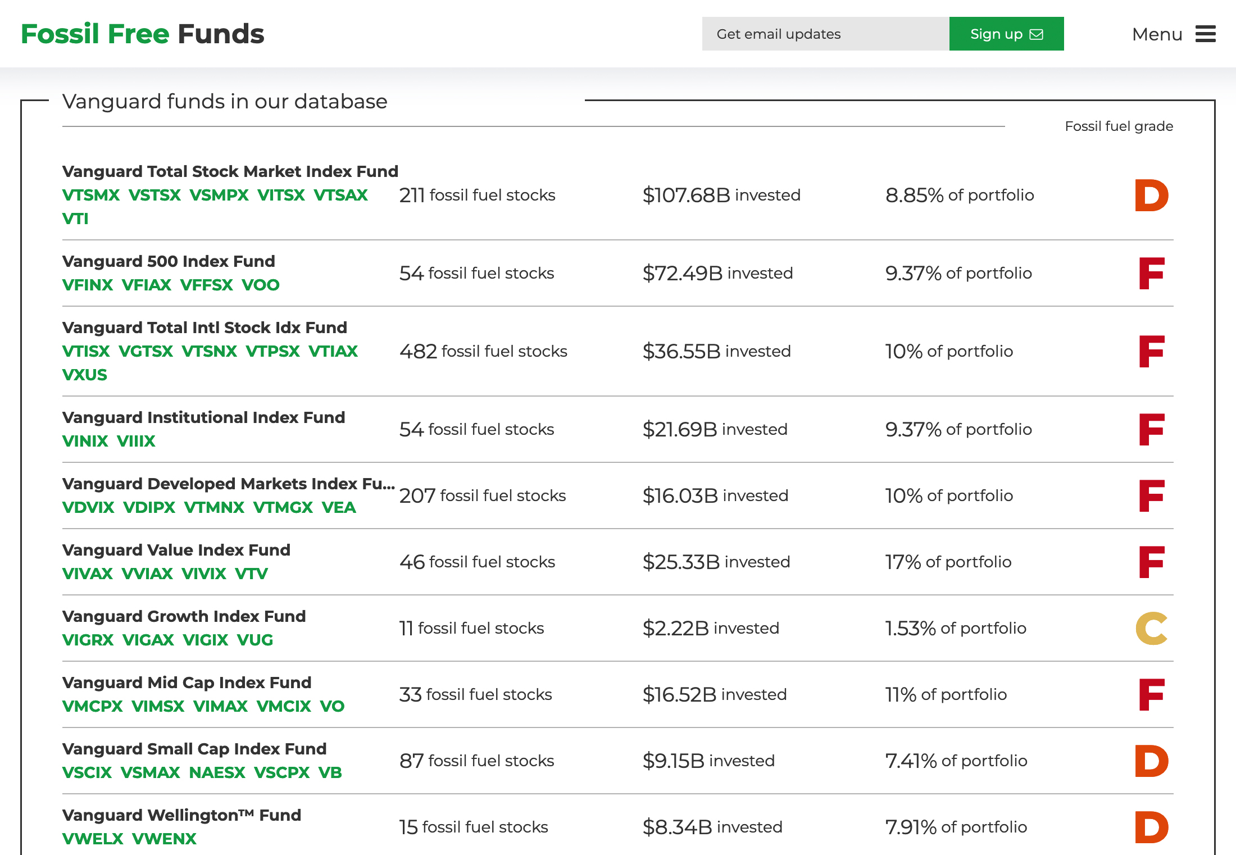The height and width of the screenshot is (855, 1236).
Task: Open the VTMNX ticker link
Action: [x=215, y=507]
